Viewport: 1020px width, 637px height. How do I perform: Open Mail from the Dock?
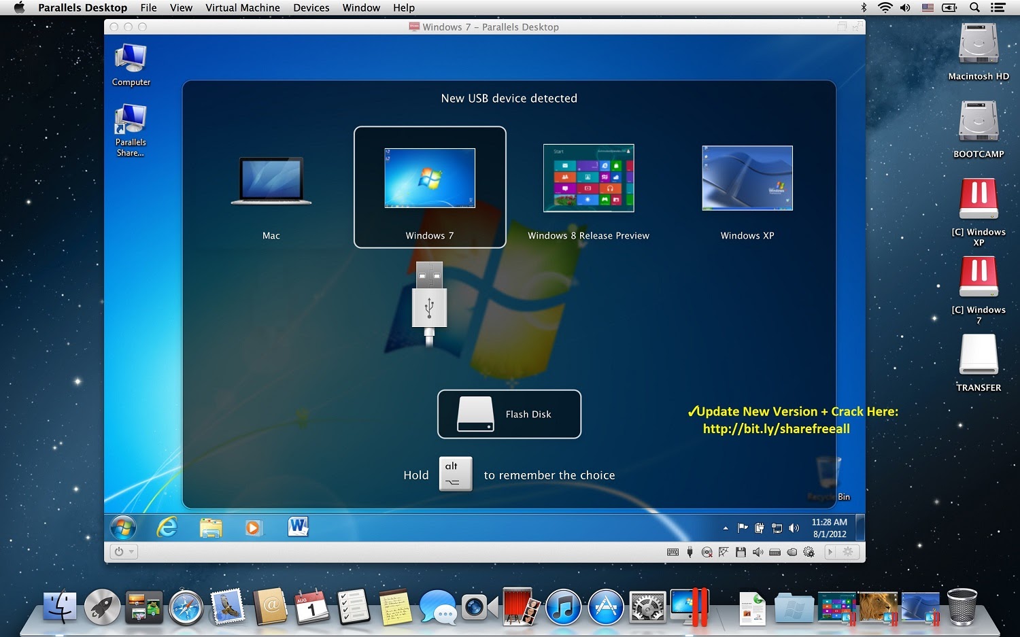point(228,606)
